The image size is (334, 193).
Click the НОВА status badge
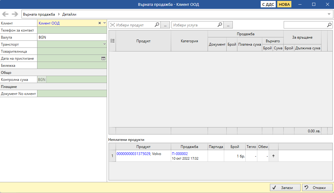tap(284, 4)
